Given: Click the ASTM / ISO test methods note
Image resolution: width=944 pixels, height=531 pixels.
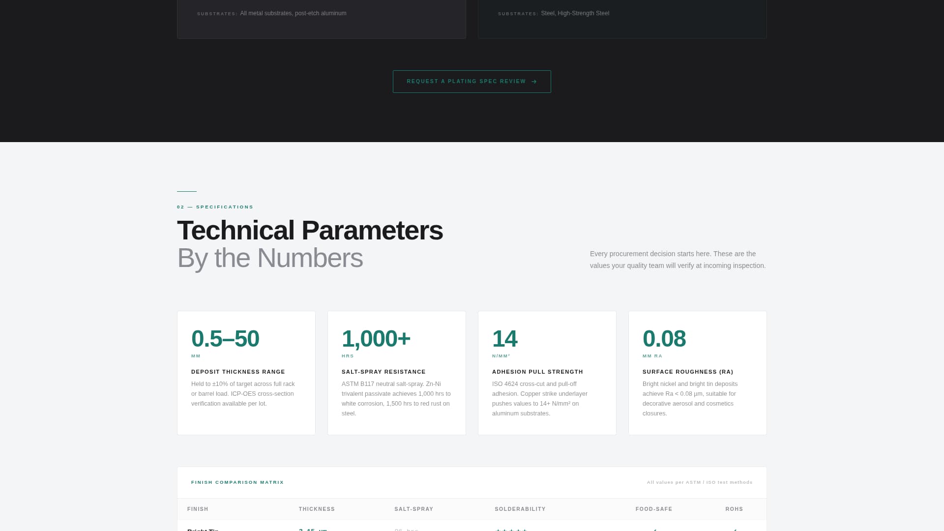Looking at the screenshot, I should [x=699, y=482].
